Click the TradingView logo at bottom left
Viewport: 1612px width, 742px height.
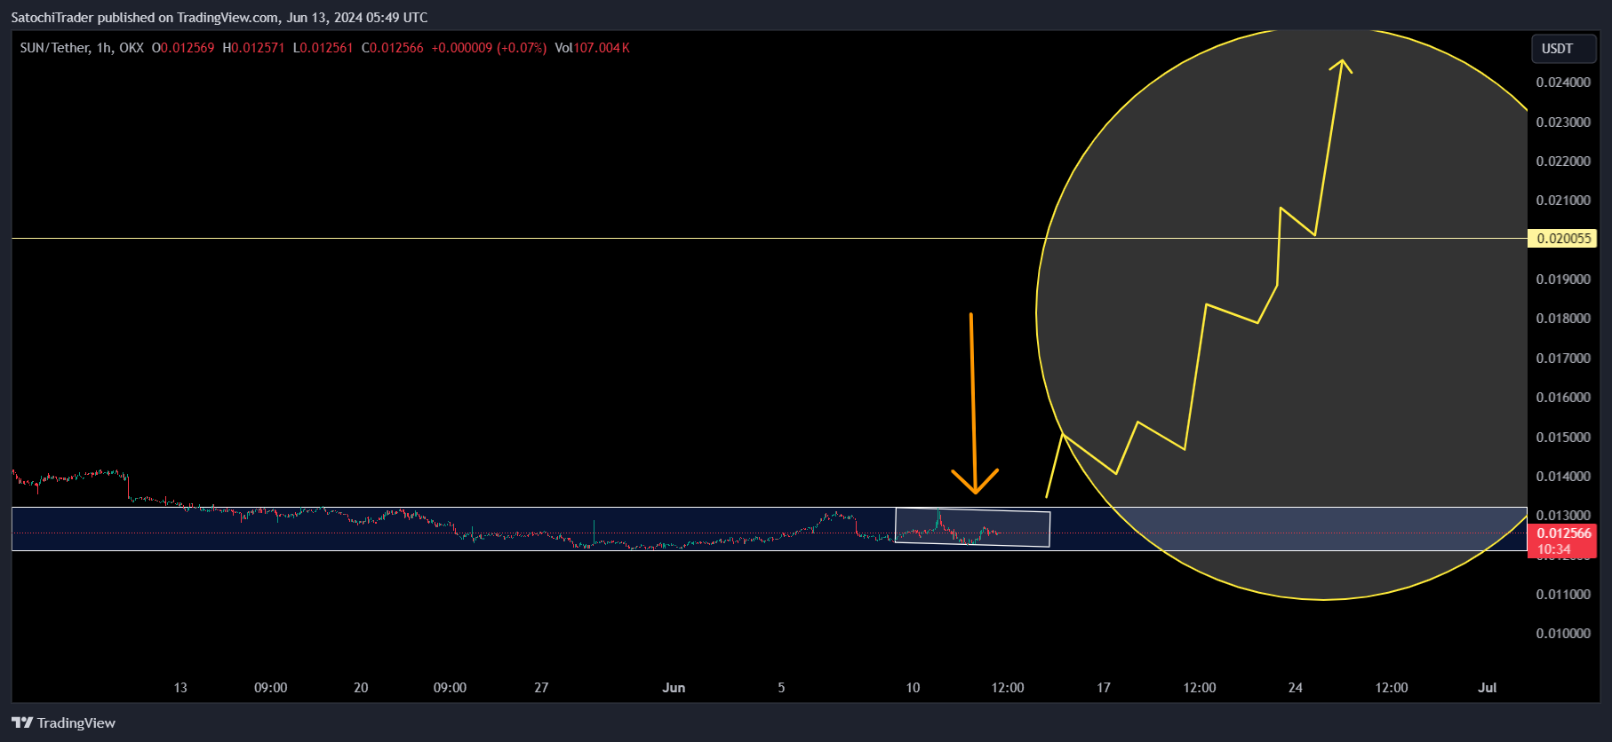(x=63, y=722)
